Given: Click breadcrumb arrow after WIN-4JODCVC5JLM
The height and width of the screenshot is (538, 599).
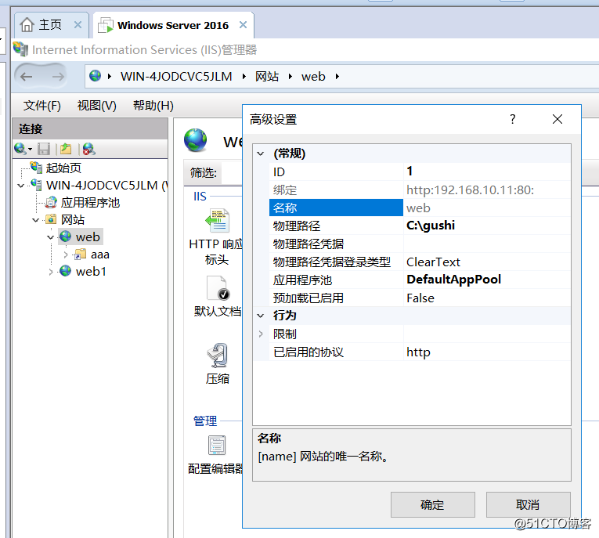Looking at the screenshot, I should tap(244, 77).
